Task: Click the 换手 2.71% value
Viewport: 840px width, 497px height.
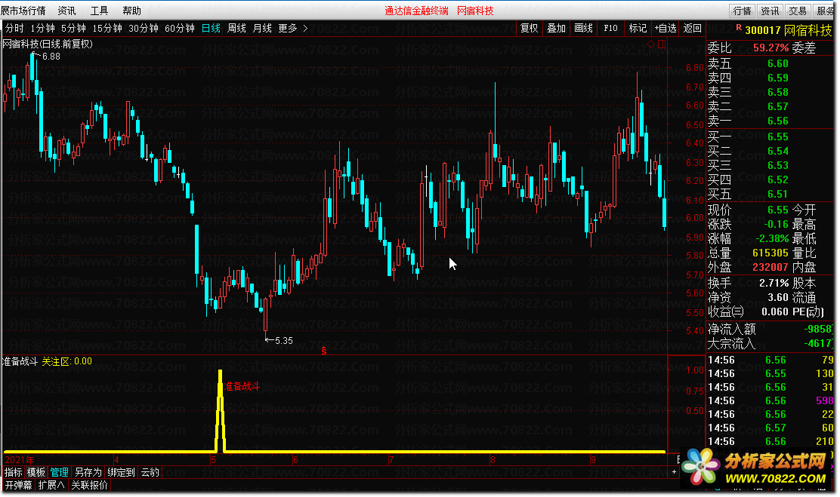Action: 774,284
